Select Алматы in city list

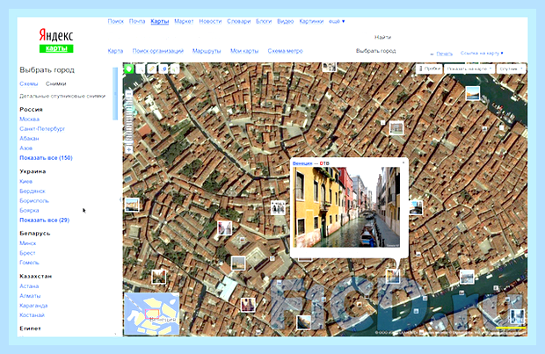(30, 296)
